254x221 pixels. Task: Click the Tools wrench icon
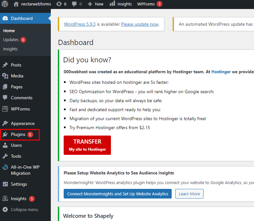coord(5,156)
